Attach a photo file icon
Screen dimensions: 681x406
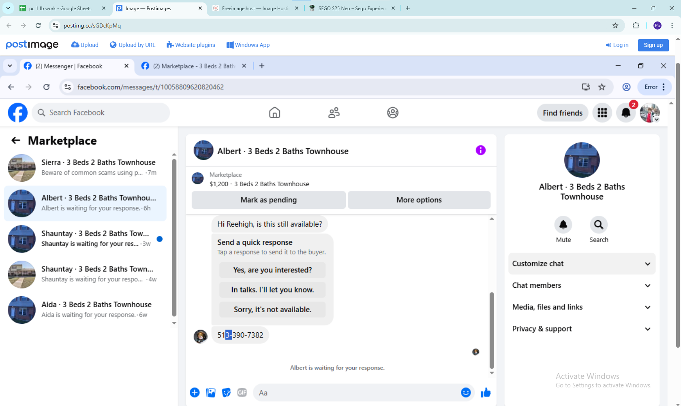211,393
